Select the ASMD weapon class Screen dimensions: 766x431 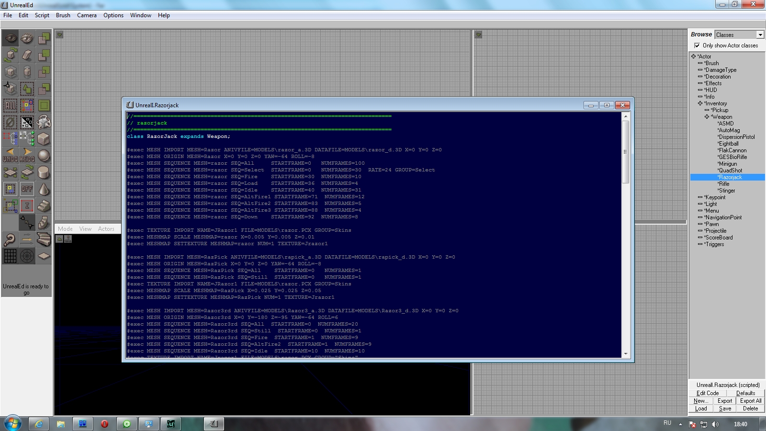pyautogui.click(x=726, y=124)
